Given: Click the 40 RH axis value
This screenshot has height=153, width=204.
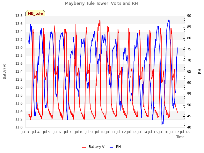Looking at the screenshot, I should pyautogui.click(x=189, y=127).
